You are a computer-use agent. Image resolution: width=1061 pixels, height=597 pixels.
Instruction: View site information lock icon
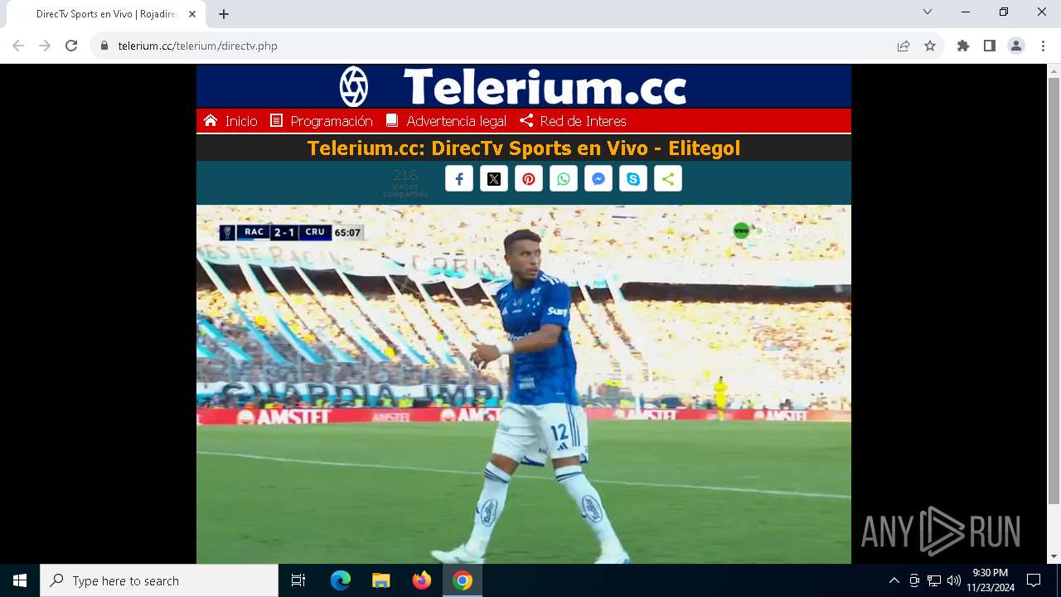click(104, 46)
